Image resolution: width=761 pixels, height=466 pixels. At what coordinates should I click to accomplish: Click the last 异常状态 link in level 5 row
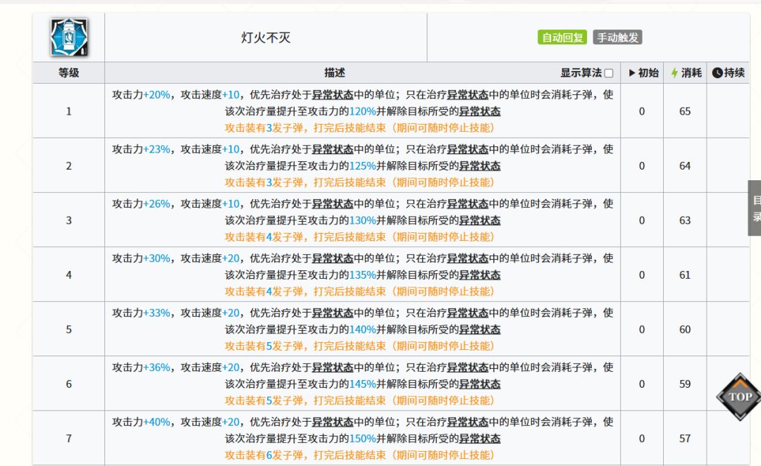tap(480, 329)
